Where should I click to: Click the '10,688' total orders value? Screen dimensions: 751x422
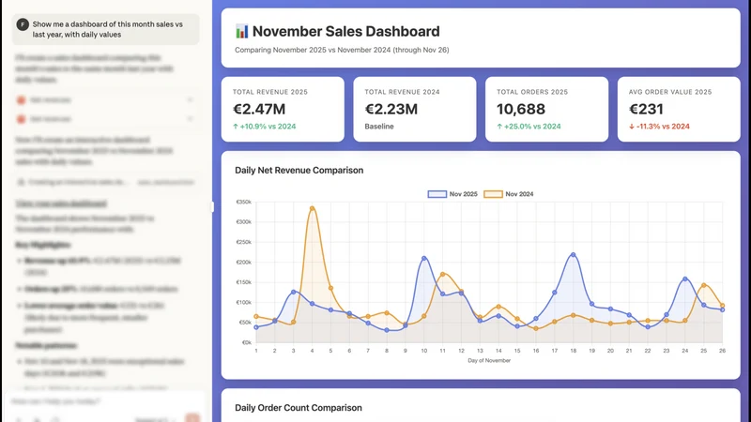click(521, 109)
